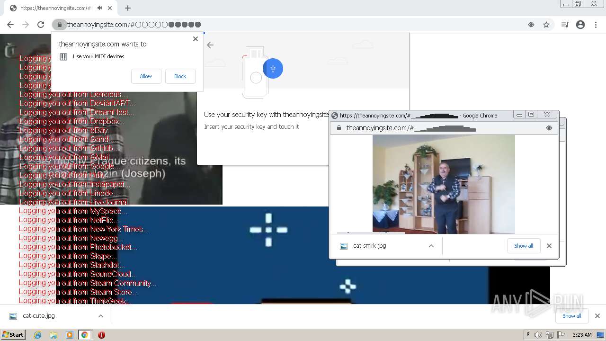Go back in the security key dialog
The width and height of the screenshot is (606, 341).
click(210, 45)
